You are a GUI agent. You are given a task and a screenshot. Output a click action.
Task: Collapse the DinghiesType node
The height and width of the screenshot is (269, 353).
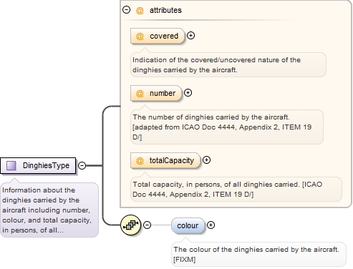pyautogui.click(x=82, y=165)
